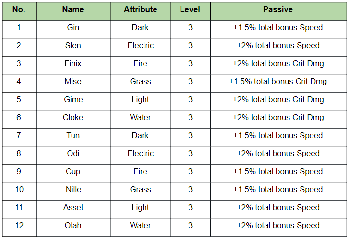The image size is (349, 240).
Task: Select the 'Odi' name cell
Action: (73, 154)
